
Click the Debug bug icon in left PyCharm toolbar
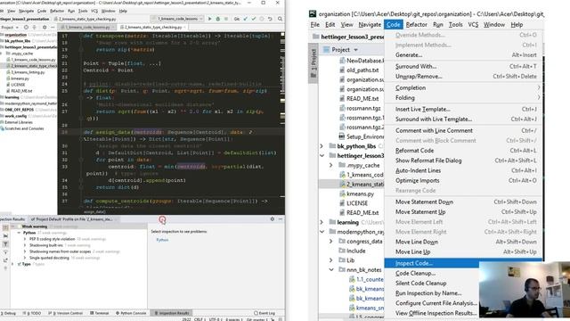tap(217, 19)
